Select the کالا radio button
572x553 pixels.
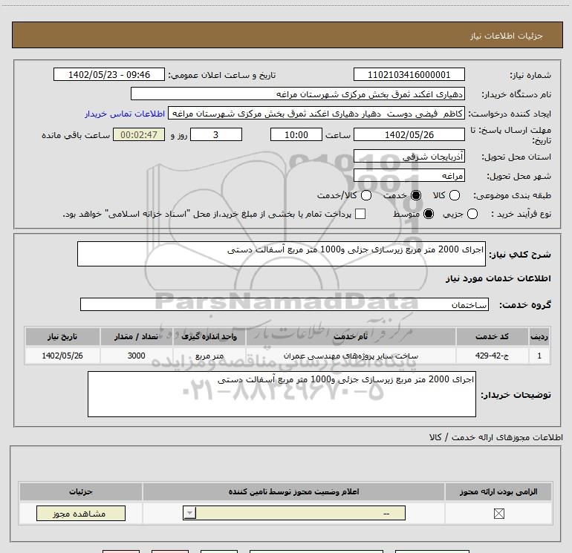click(454, 195)
